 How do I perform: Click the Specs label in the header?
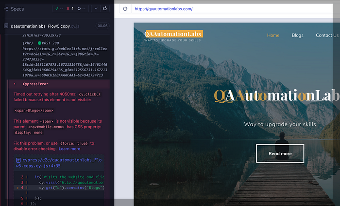[x=17, y=9]
